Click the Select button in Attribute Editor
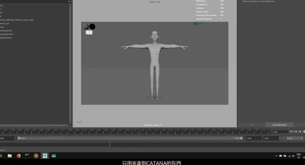The image size is (305, 165). (x=252, y=125)
